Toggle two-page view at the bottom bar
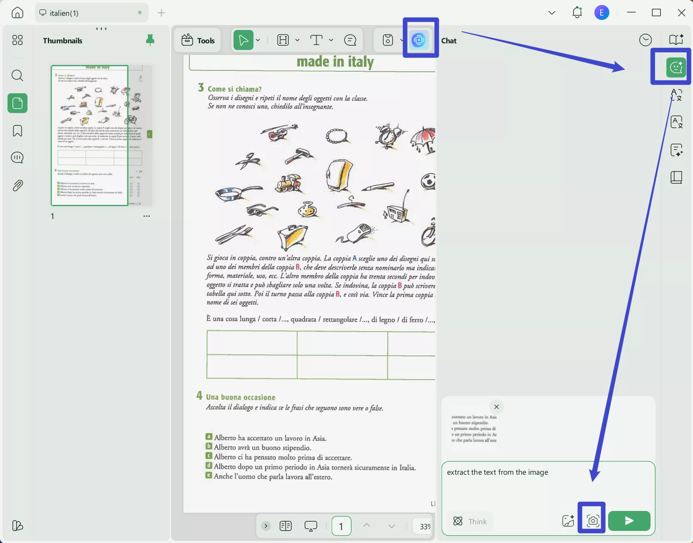Viewport: 693px width, 543px height. (x=286, y=526)
